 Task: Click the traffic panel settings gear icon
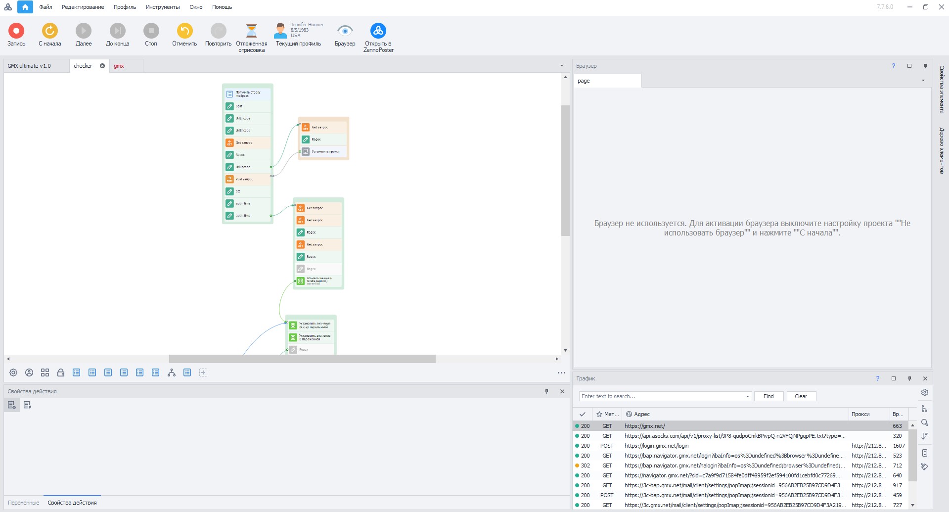coord(924,392)
